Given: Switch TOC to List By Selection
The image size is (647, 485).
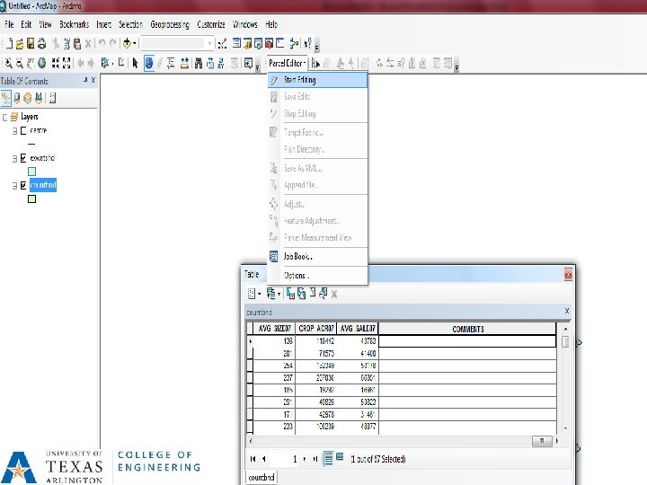Looking at the screenshot, I should pos(39,98).
